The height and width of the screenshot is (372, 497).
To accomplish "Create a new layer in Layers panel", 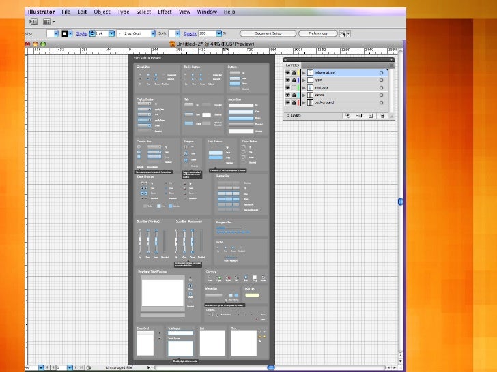I will coord(371,116).
